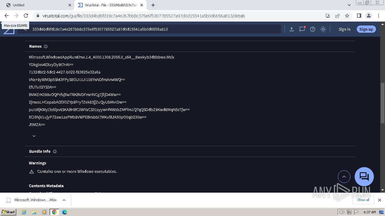The width and height of the screenshot is (385, 216).
Task: Open media player icon in taskbar
Action: pos(44,212)
